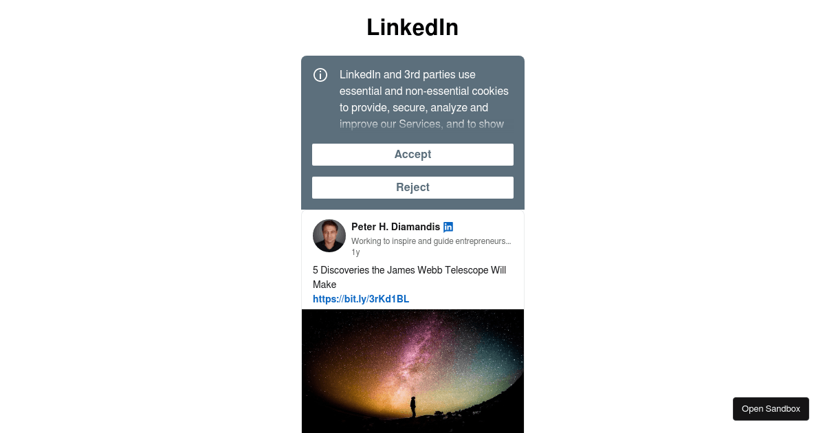Click the Open Sandbox button

pyautogui.click(x=771, y=409)
